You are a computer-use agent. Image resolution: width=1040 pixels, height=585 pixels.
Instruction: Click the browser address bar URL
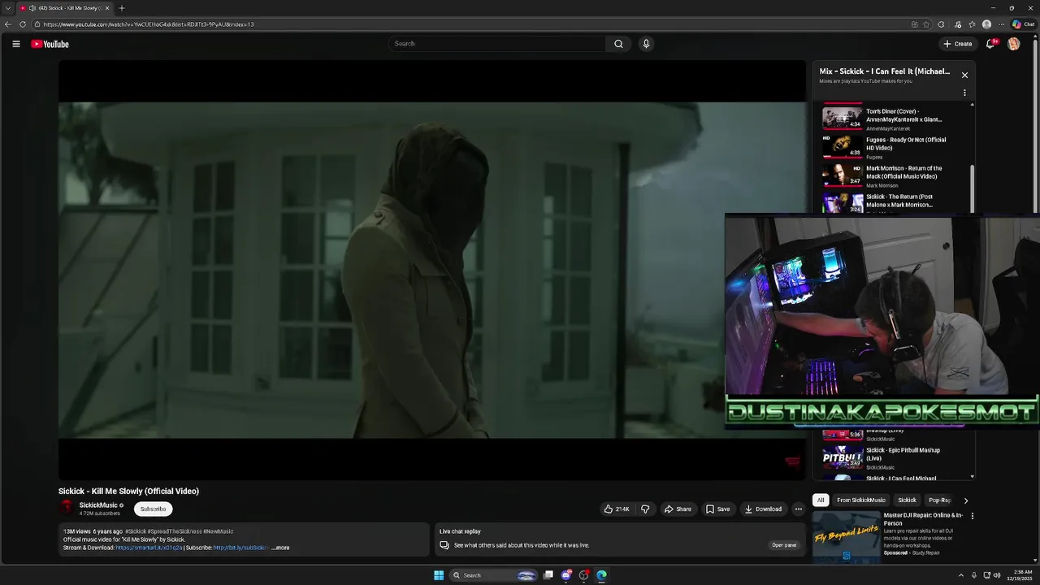coord(149,24)
